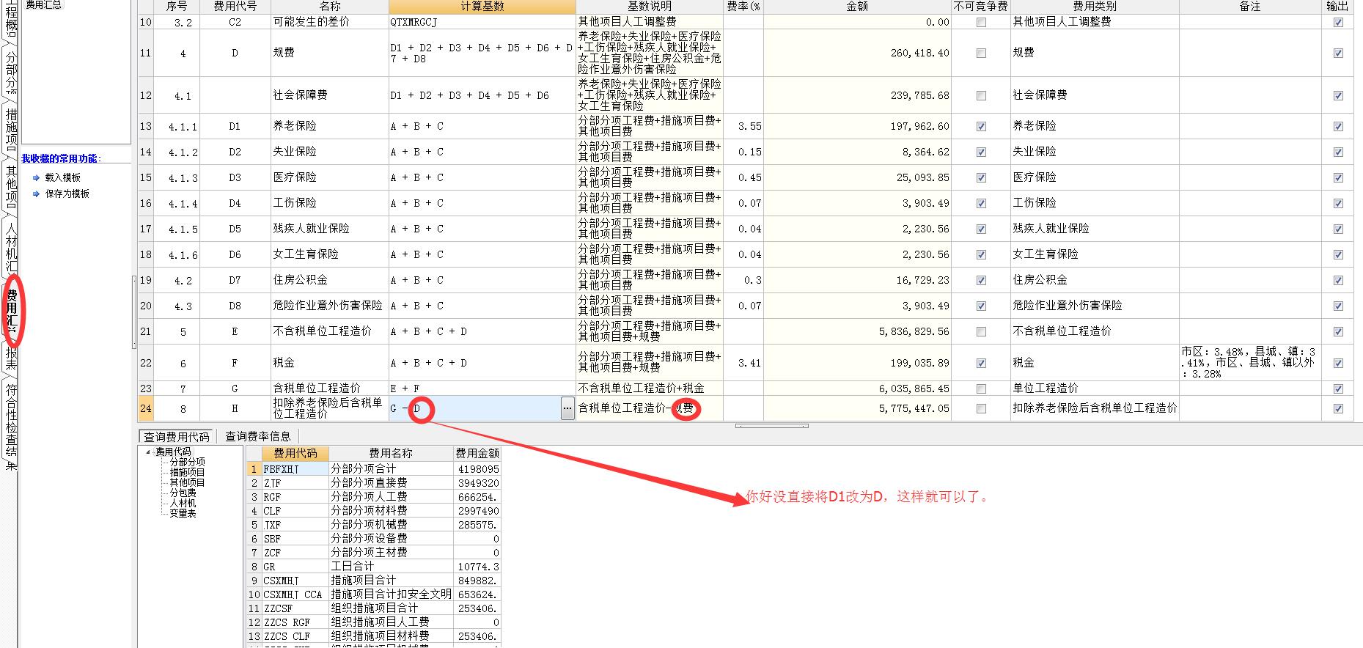Click the 费用类别 column header
Viewport: 1363px width, 648px height.
click(1095, 7)
